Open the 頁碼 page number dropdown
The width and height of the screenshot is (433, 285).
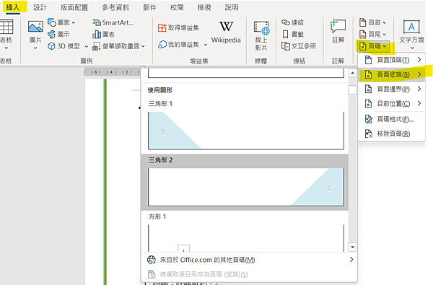(373, 46)
